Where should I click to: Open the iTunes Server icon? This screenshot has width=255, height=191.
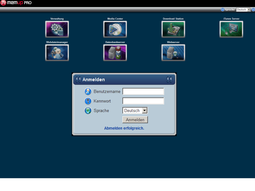[x=231, y=29]
